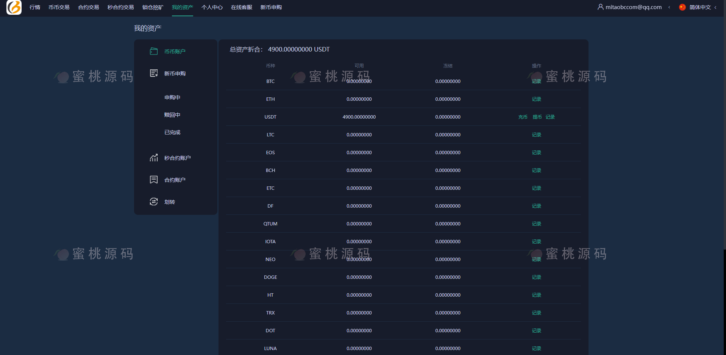The image size is (726, 355).
Task: Select 申购中 in the sidebar
Action: pyautogui.click(x=172, y=97)
